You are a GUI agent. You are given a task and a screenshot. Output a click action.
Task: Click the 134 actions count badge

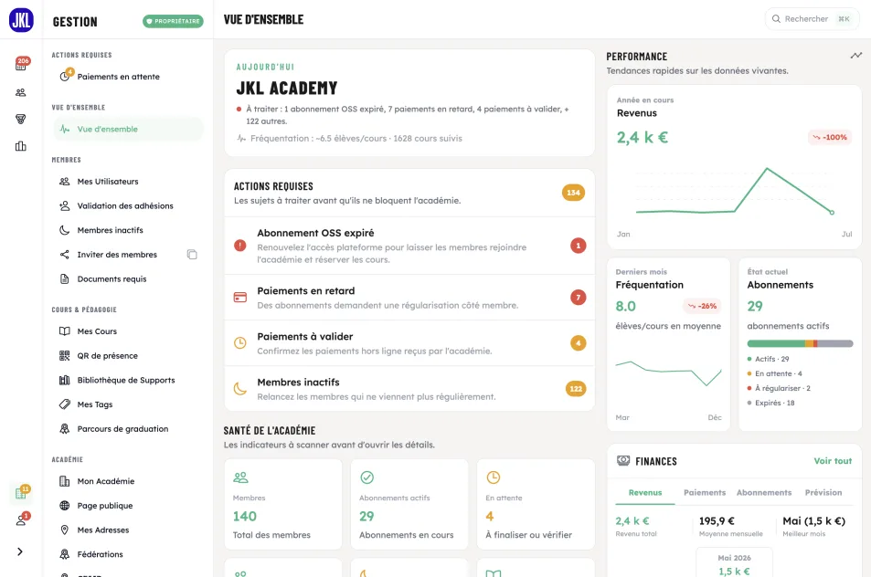pyautogui.click(x=573, y=193)
